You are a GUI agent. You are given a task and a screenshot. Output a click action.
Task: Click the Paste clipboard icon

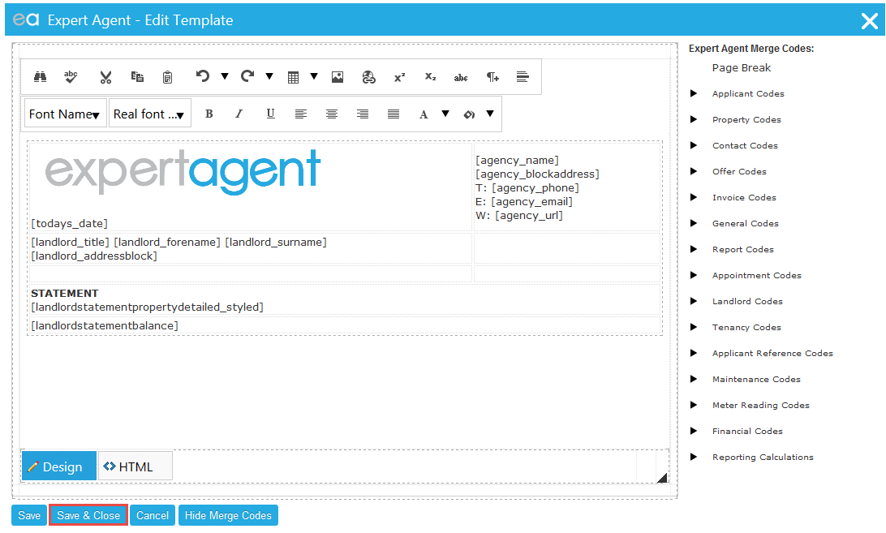tap(167, 77)
